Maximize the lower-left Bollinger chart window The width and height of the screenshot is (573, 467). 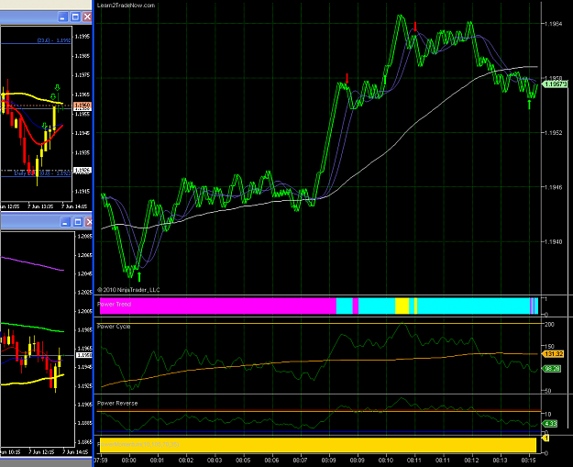(x=78, y=222)
